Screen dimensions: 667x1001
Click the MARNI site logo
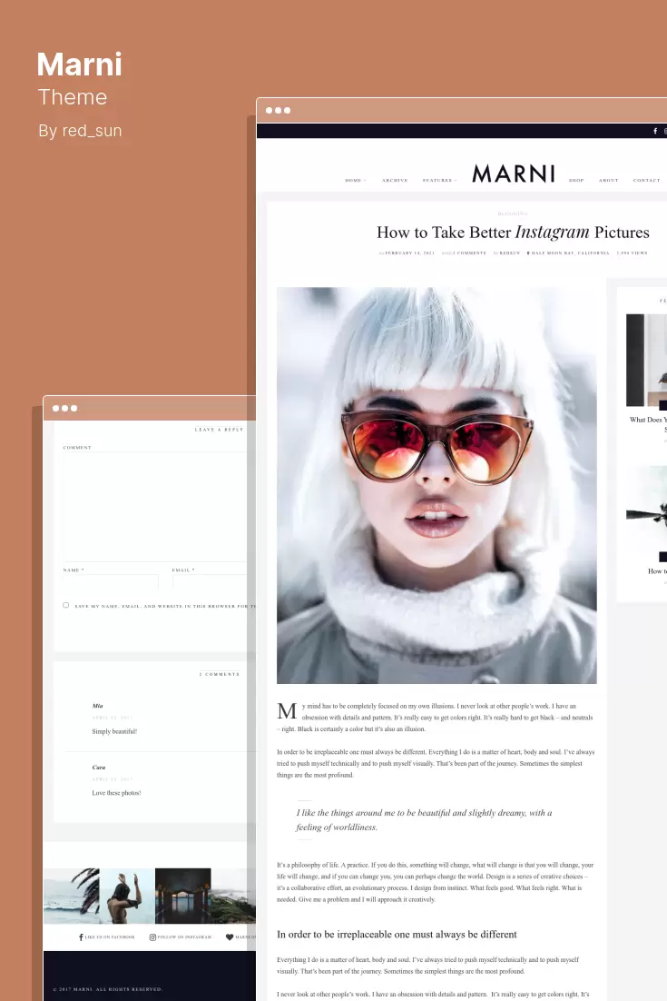click(x=514, y=173)
